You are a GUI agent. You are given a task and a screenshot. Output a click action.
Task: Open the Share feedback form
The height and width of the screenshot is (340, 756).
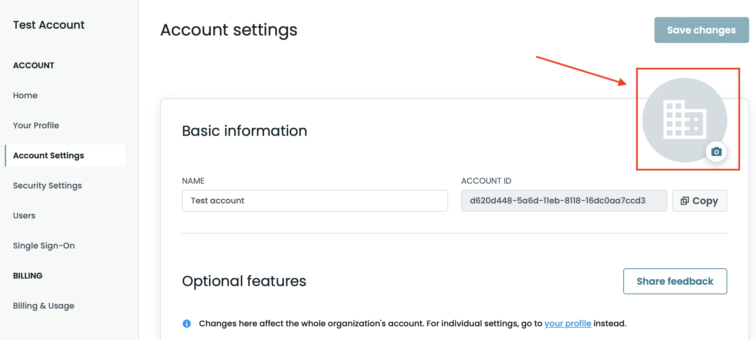675,281
